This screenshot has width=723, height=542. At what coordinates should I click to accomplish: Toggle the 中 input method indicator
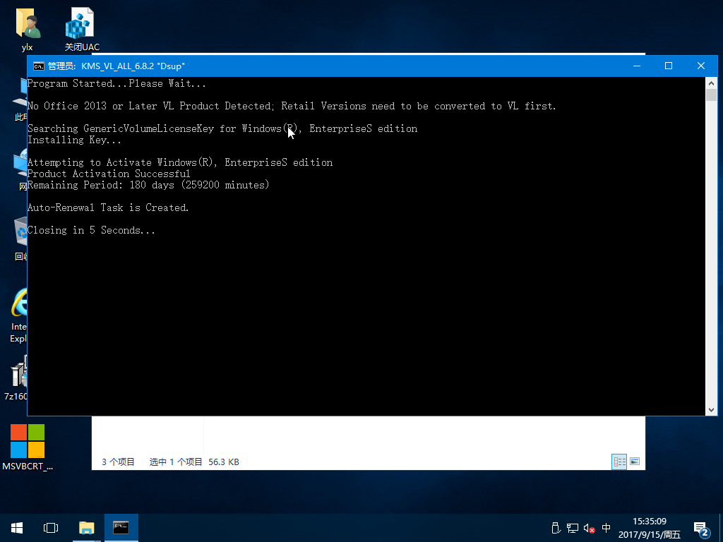coord(606,528)
